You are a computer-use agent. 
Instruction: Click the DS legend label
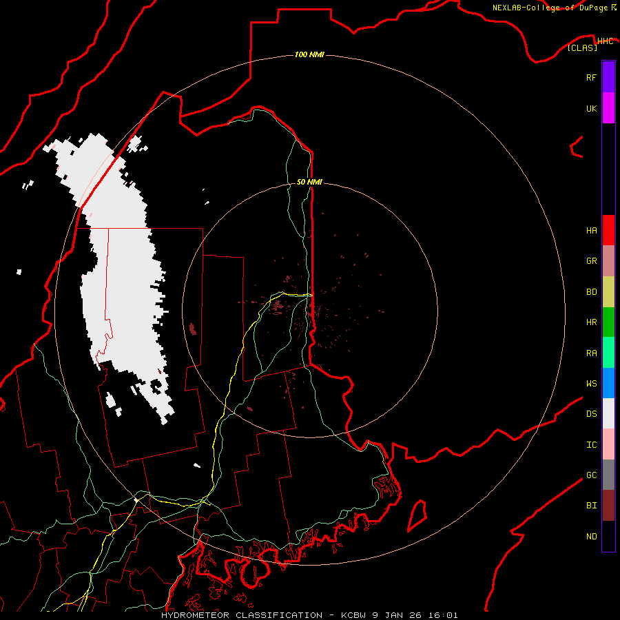pos(591,414)
